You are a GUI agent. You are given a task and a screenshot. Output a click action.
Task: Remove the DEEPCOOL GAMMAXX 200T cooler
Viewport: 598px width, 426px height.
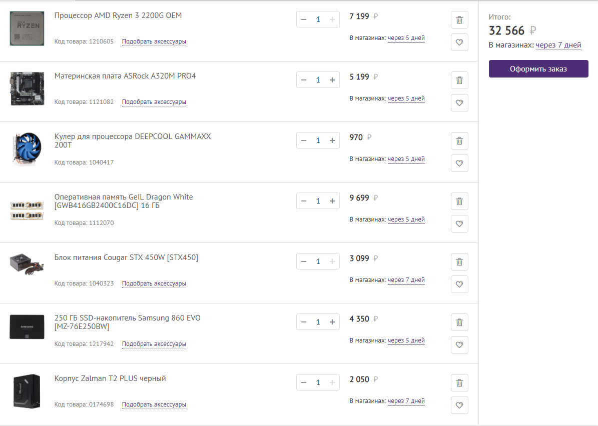pos(459,141)
